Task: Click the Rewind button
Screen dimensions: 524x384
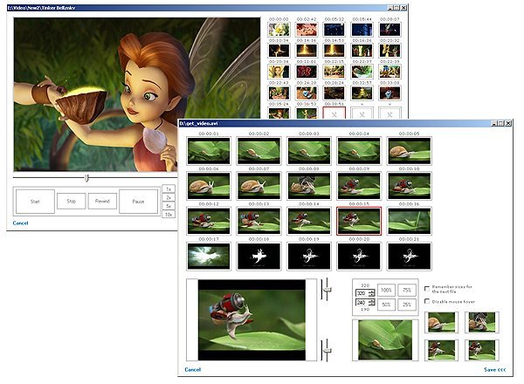Action: pos(102,202)
